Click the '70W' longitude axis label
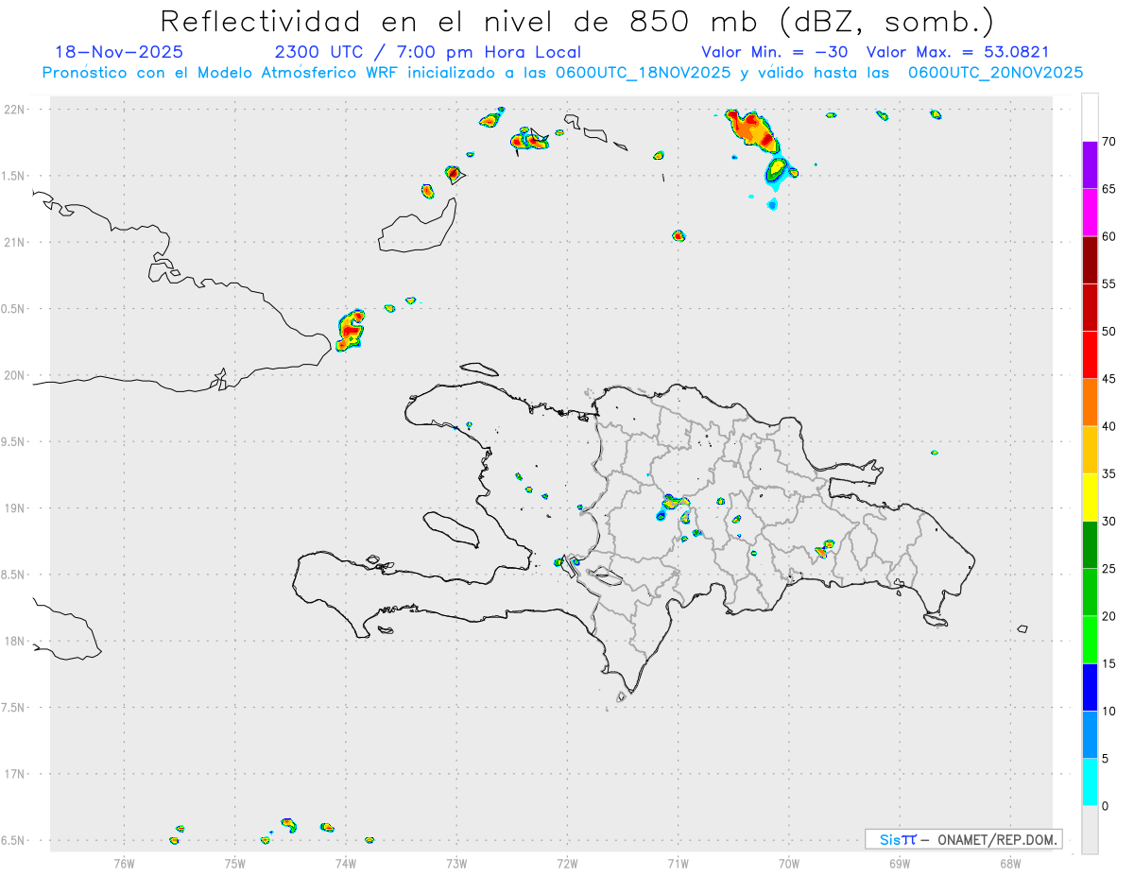This screenshot has width=1134, height=876. point(789,863)
